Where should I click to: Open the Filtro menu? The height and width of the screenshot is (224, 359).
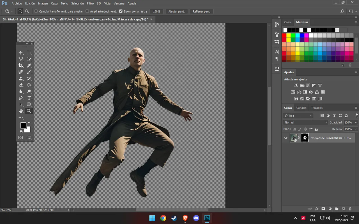pos(90,3)
